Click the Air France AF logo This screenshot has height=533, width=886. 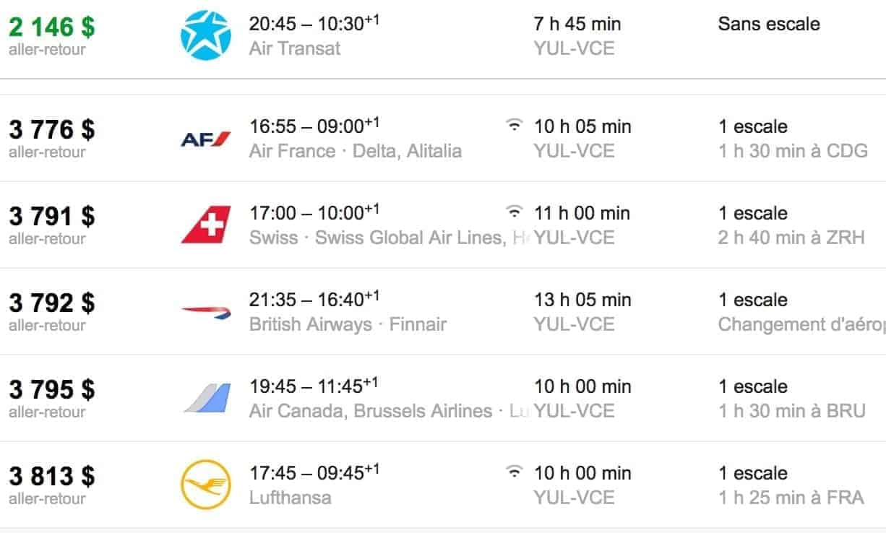coord(206,139)
